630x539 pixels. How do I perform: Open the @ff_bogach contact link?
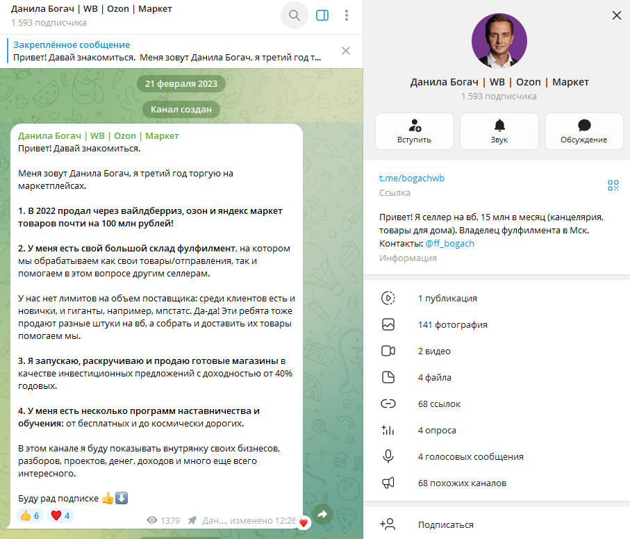pos(449,243)
